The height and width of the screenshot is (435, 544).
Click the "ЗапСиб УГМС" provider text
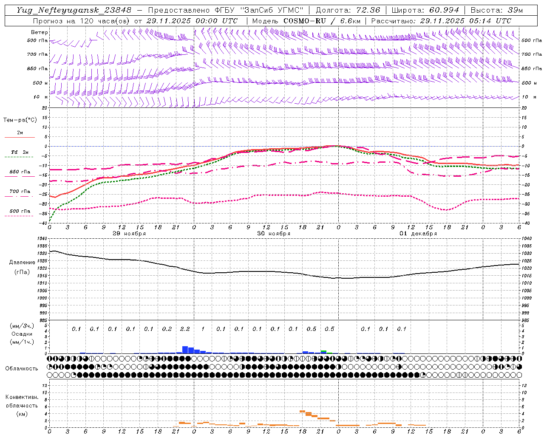tap(271, 10)
